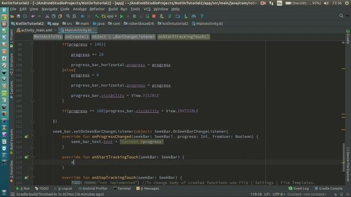Viewport: 351px width, 197px height.
Task: Open the Gradle Console tool window
Action: pyautogui.click(x=329, y=188)
